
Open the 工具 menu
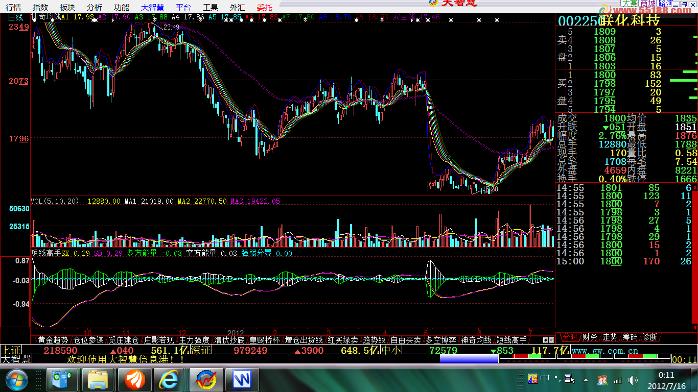coord(211,7)
